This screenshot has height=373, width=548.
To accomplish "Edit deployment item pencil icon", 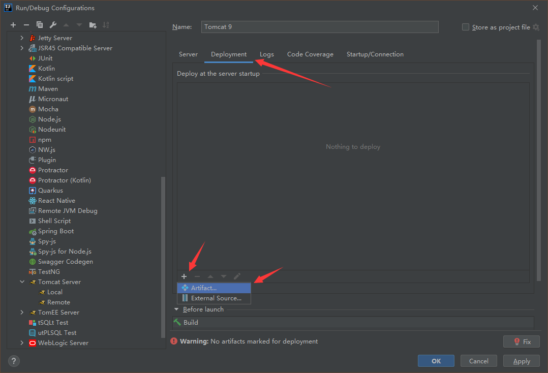I will click(x=237, y=276).
